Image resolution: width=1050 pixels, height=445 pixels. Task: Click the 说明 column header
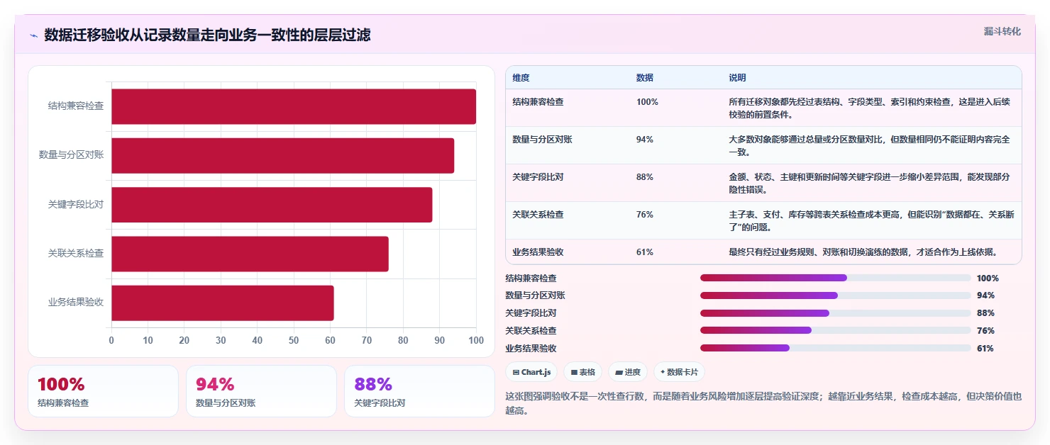click(x=737, y=78)
